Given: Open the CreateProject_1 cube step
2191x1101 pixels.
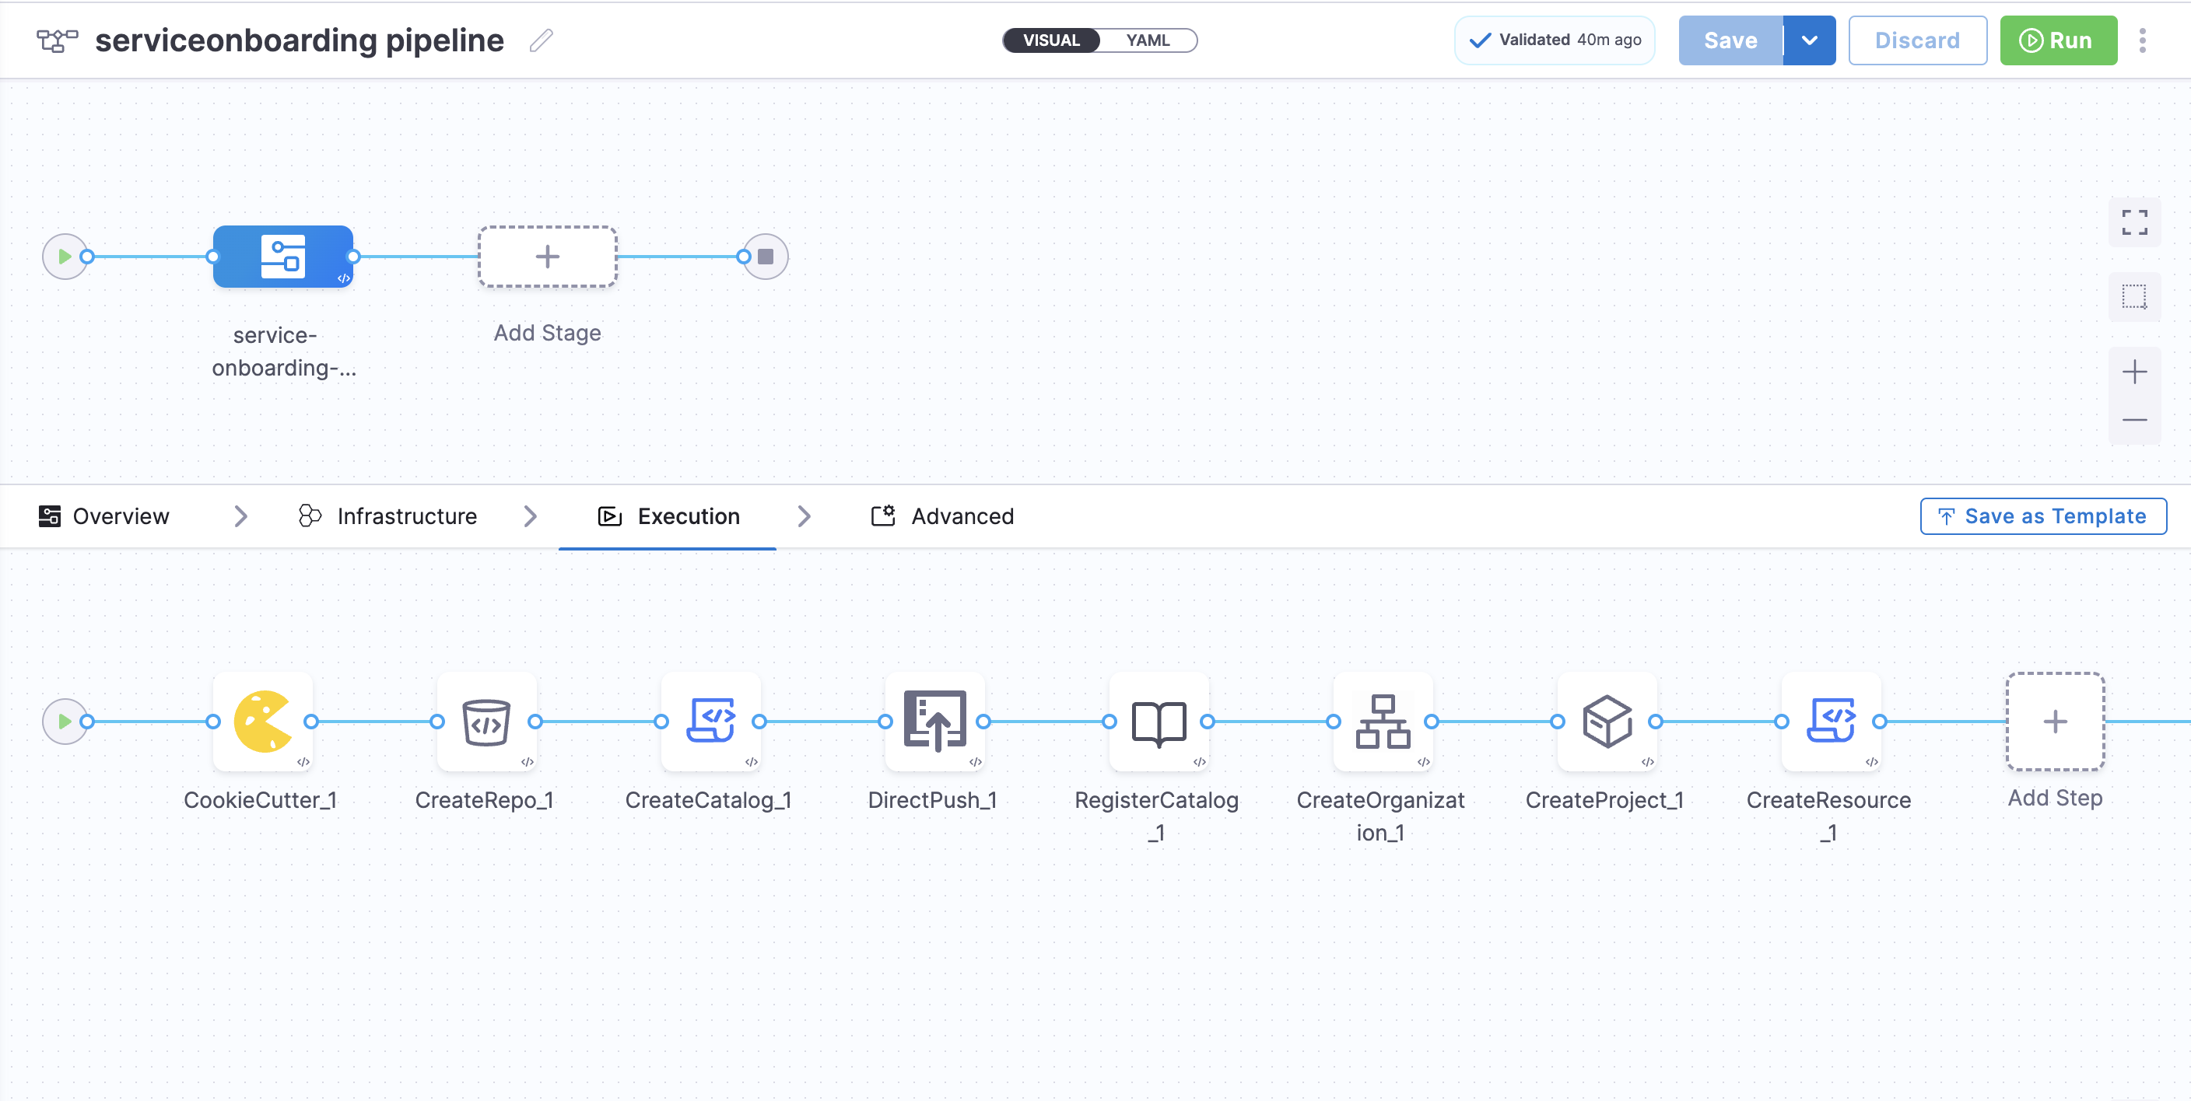Looking at the screenshot, I should coord(1607,721).
